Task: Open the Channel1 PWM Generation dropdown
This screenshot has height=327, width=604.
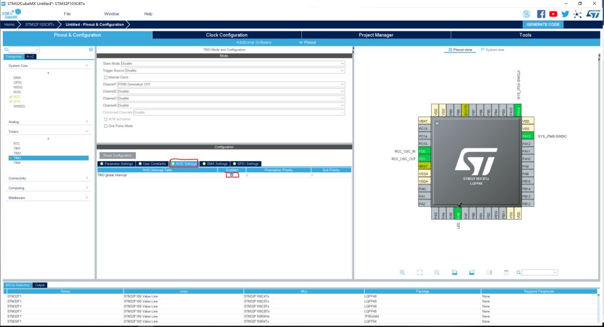Action: pos(231,84)
